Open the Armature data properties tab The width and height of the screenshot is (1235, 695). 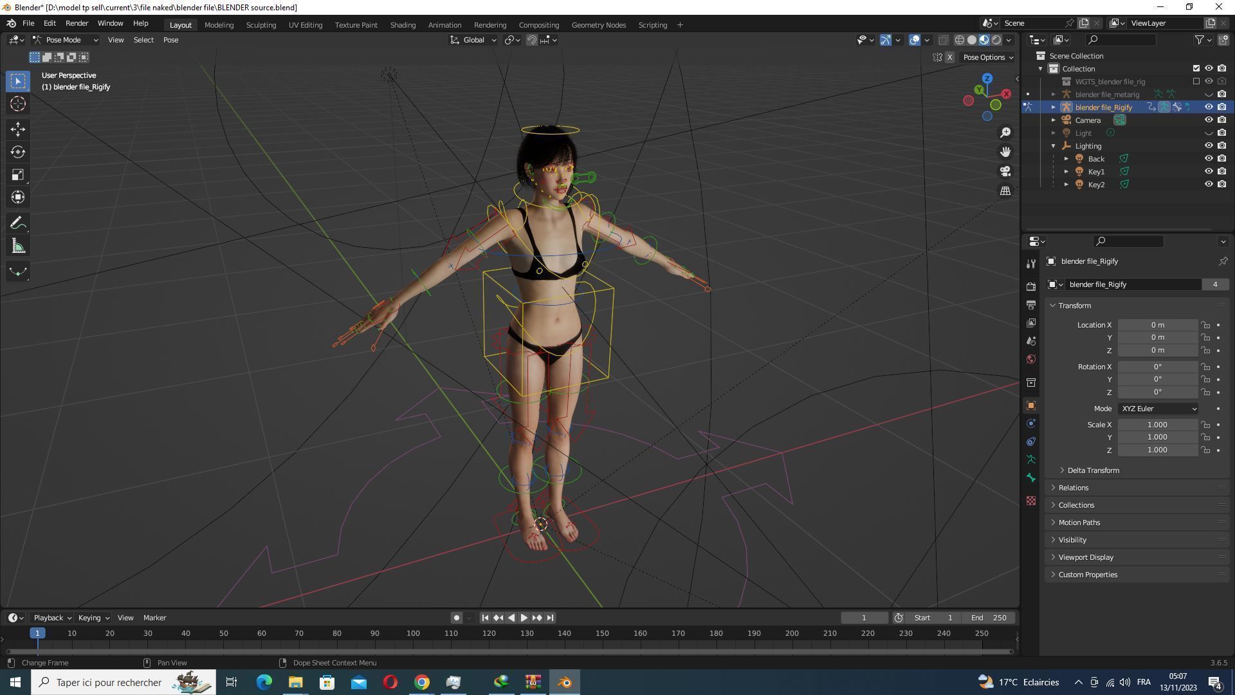tap(1031, 459)
